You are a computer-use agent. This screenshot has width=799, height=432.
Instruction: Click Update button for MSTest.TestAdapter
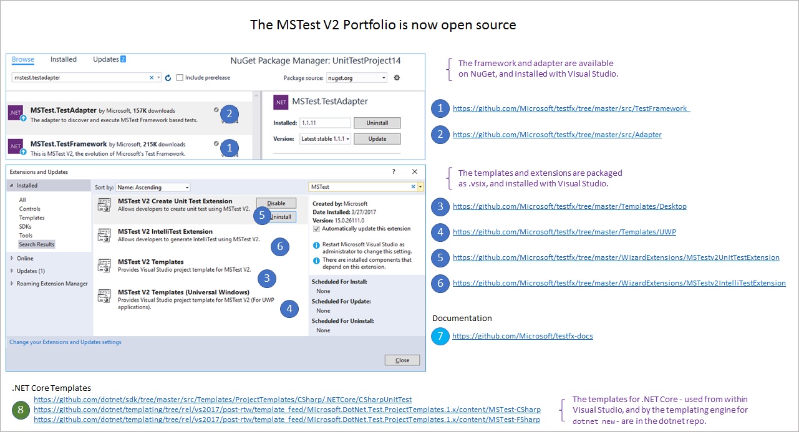pos(377,138)
